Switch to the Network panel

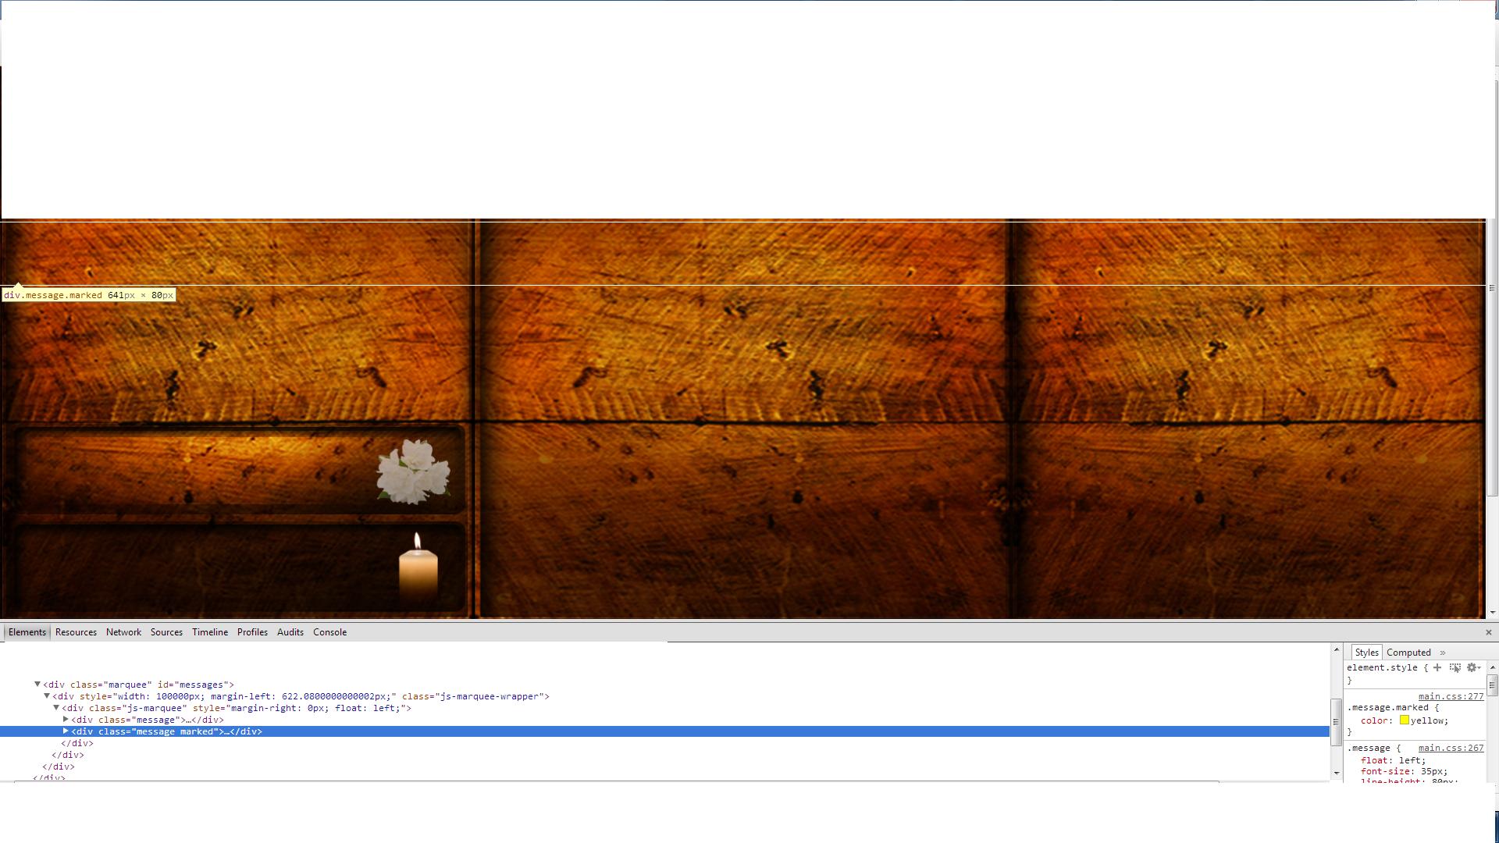coord(123,632)
